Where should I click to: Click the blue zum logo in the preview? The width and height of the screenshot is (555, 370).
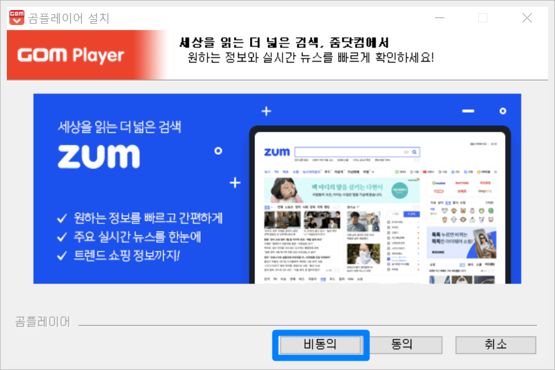click(x=277, y=152)
